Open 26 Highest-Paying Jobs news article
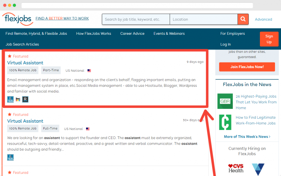The image size is (281, 176). coord(256,102)
